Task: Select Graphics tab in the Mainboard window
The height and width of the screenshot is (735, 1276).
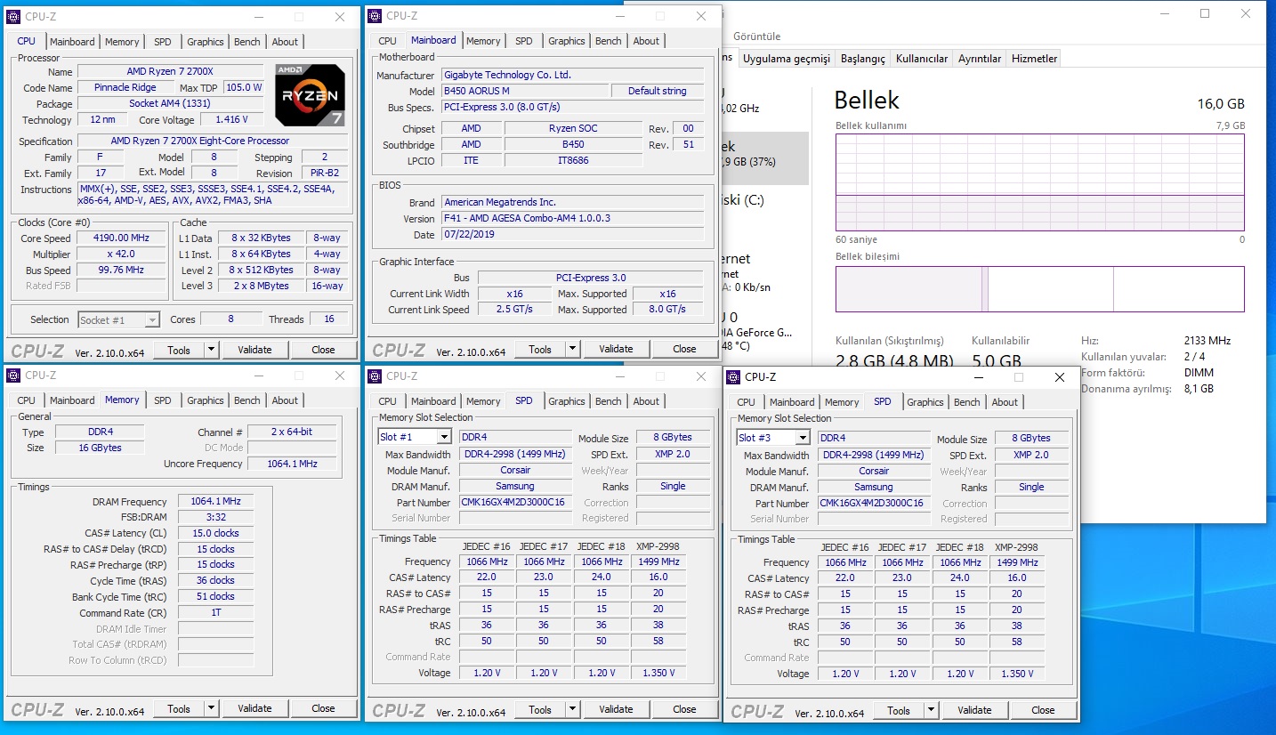Action: (x=567, y=41)
